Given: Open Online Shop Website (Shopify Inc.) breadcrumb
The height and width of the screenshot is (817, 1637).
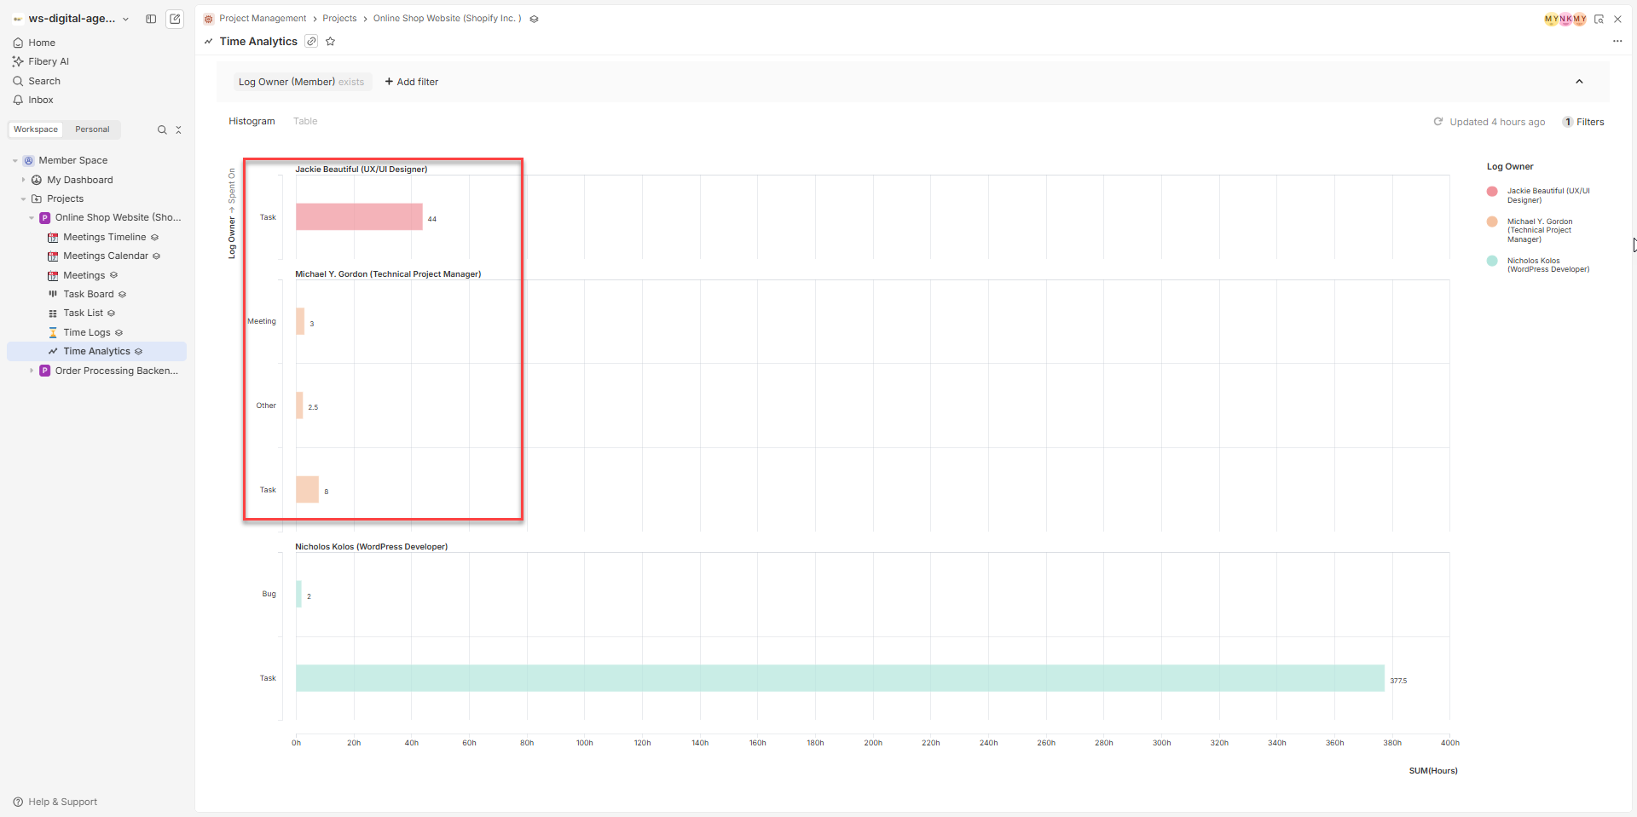Looking at the screenshot, I should pos(448,19).
